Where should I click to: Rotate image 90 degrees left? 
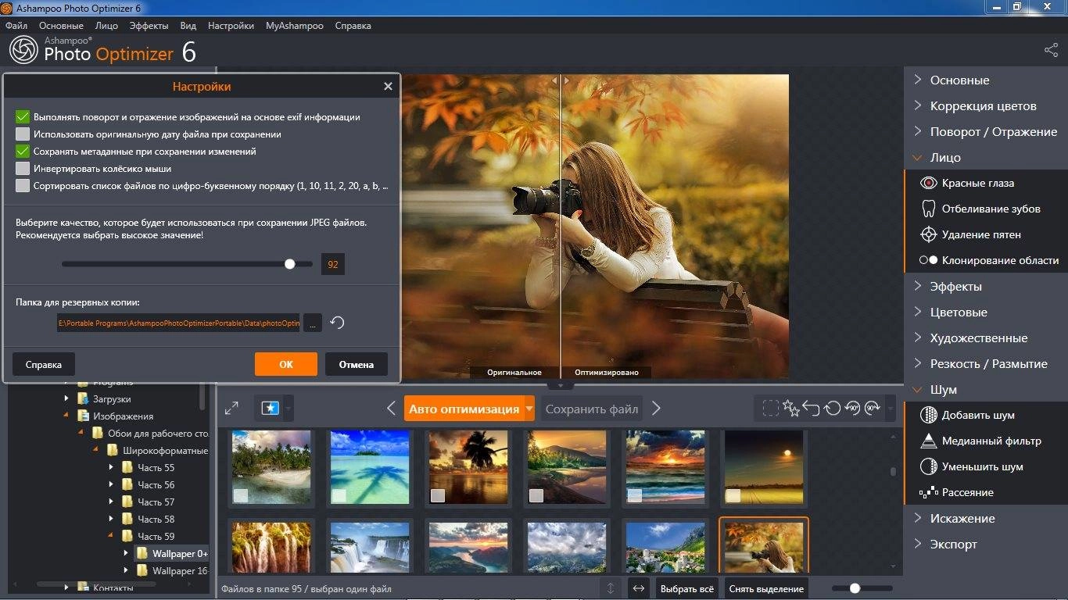click(x=852, y=408)
